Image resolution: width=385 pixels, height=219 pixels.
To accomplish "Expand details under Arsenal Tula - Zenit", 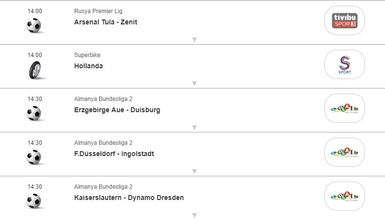I will [194, 40].
